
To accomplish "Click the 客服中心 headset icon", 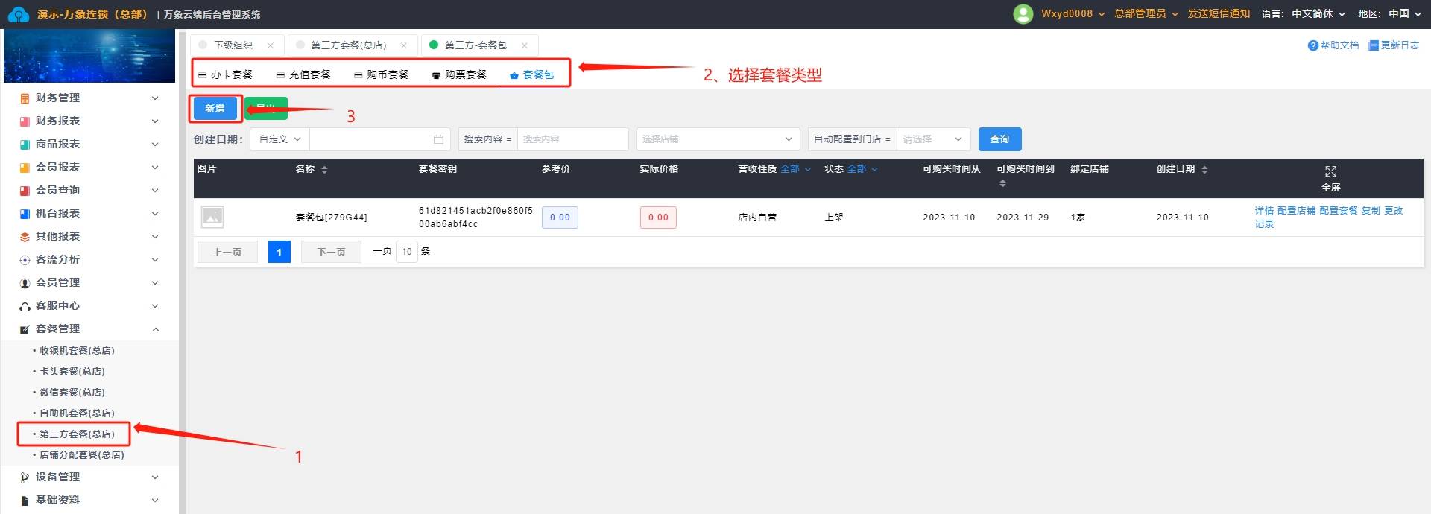I will coord(25,306).
